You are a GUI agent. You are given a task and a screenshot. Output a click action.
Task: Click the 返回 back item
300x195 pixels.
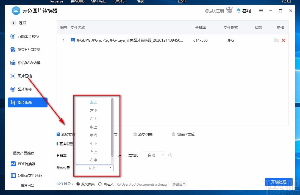tap(18, 23)
